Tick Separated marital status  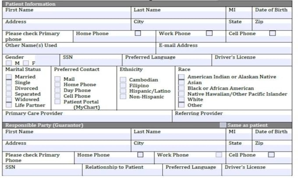pyautogui.click(x=9, y=94)
